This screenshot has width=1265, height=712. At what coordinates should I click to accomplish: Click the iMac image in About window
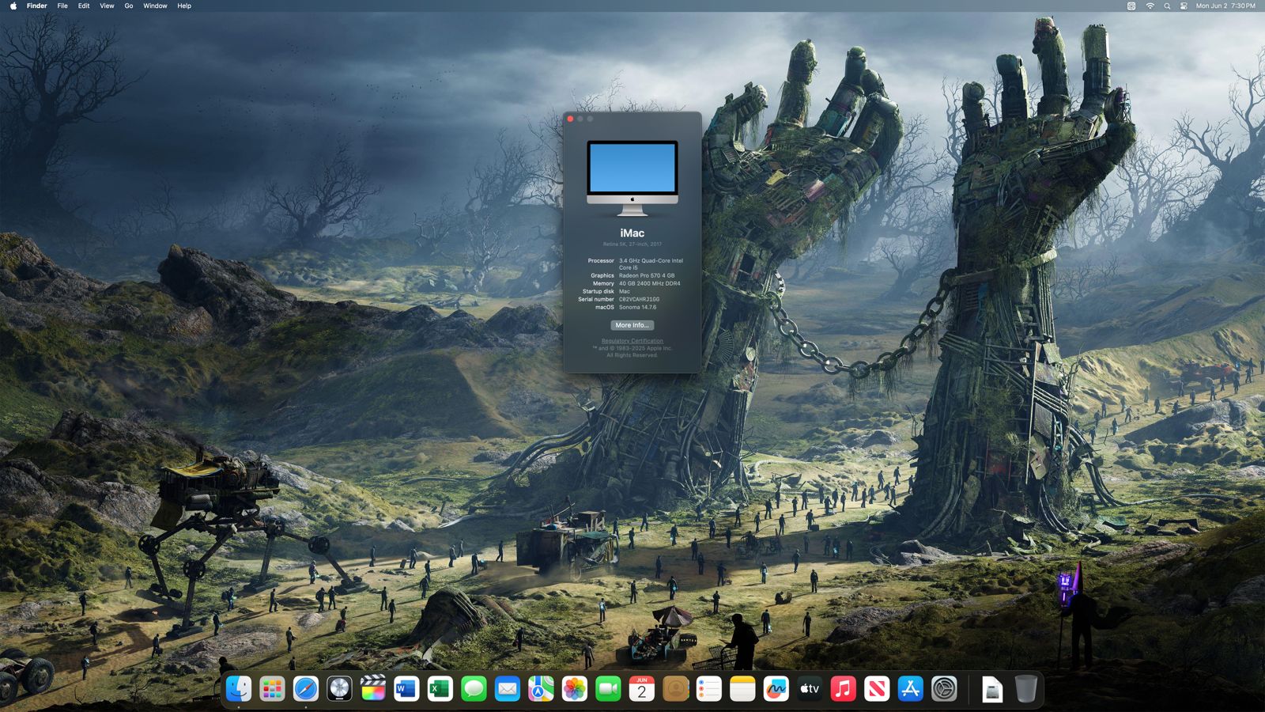[x=632, y=178]
